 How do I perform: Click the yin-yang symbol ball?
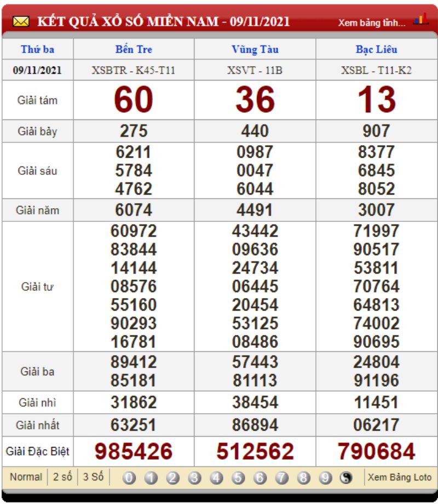tap(346, 478)
